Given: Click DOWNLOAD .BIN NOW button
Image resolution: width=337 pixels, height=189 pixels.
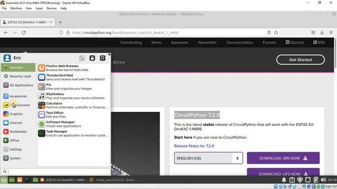Looking at the screenshot, I should tap(283, 158).
